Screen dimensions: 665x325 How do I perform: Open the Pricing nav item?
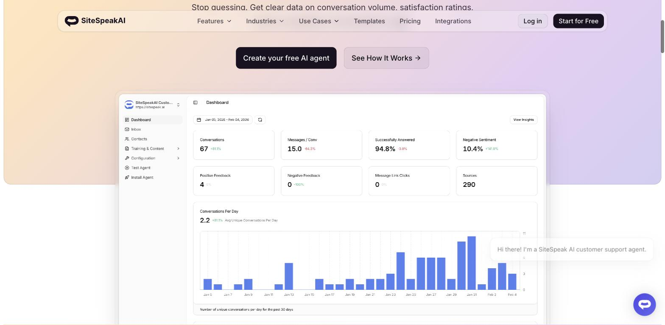pyautogui.click(x=410, y=21)
